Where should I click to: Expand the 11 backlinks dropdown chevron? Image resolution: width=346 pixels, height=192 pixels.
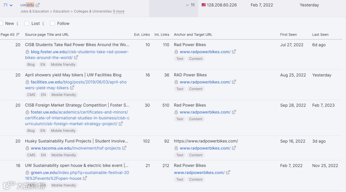tap(187, 5)
